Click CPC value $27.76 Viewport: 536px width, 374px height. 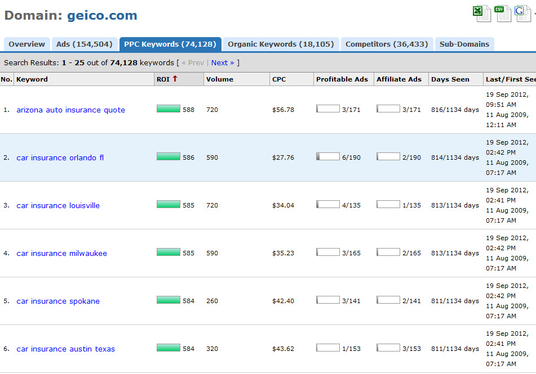[283, 157]
